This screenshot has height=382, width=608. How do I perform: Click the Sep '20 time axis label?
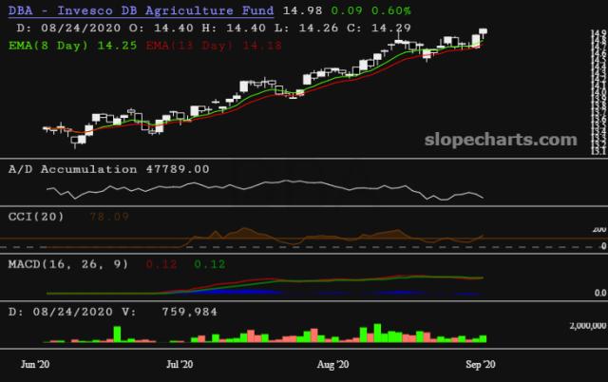pos(481,364)
